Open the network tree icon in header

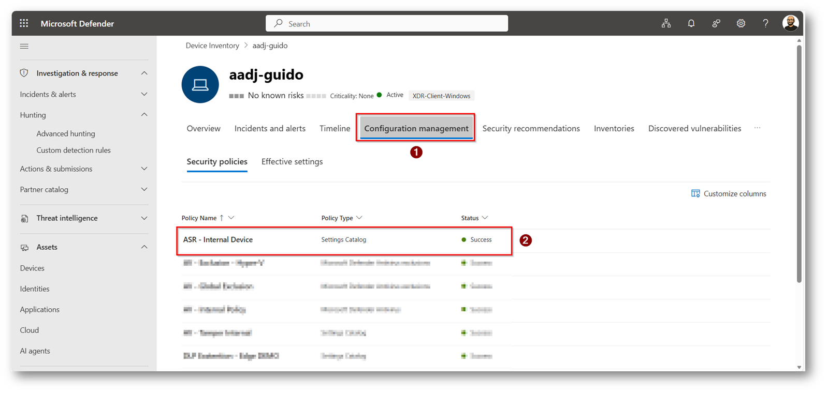[x=666, y=23]
